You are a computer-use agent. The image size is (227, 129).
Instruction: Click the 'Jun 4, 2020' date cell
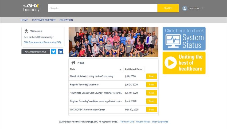click(131, 101)
